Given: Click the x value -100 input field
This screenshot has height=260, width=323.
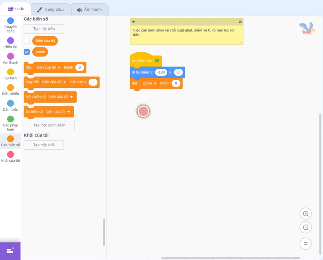Looking at the screenshot, I should (161, 72).
